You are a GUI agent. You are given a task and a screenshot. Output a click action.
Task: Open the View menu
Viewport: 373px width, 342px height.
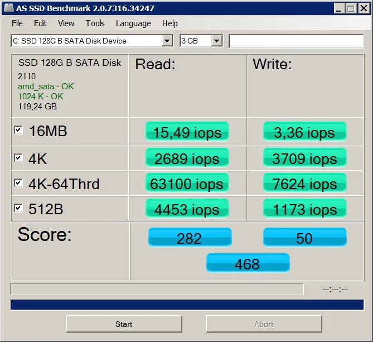[66, 23]
